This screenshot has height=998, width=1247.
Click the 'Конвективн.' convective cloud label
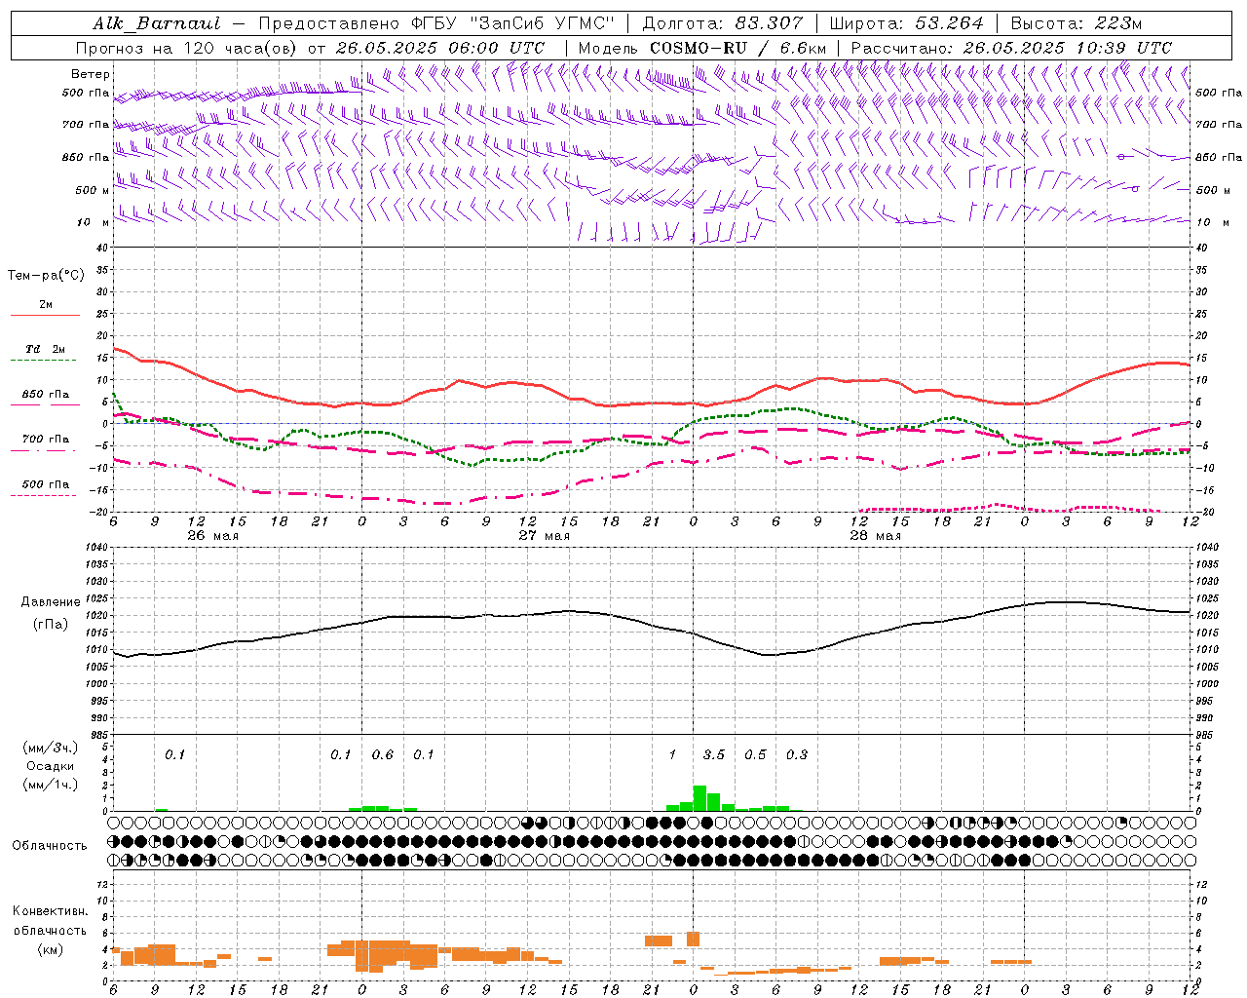pyautogui.click(x=50, y=911)
